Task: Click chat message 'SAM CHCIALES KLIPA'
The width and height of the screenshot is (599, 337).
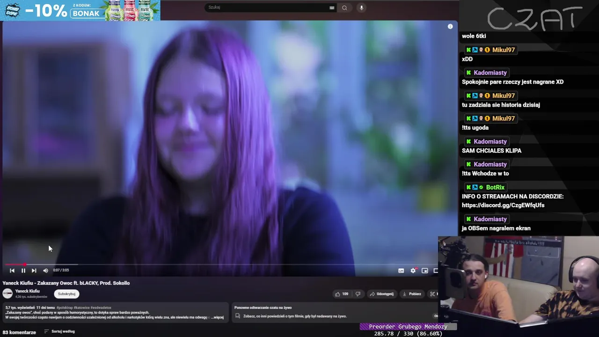Action: coord(491,151)
